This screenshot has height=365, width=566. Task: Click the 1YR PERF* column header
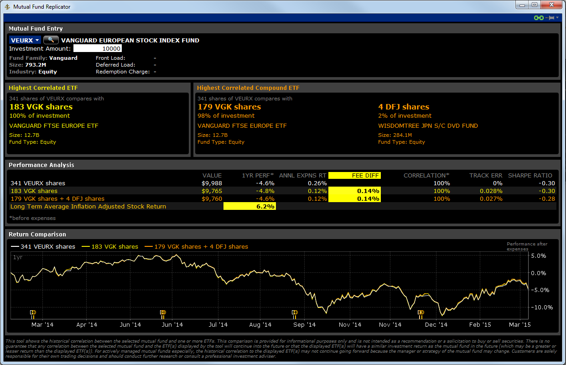click(259, 175)
